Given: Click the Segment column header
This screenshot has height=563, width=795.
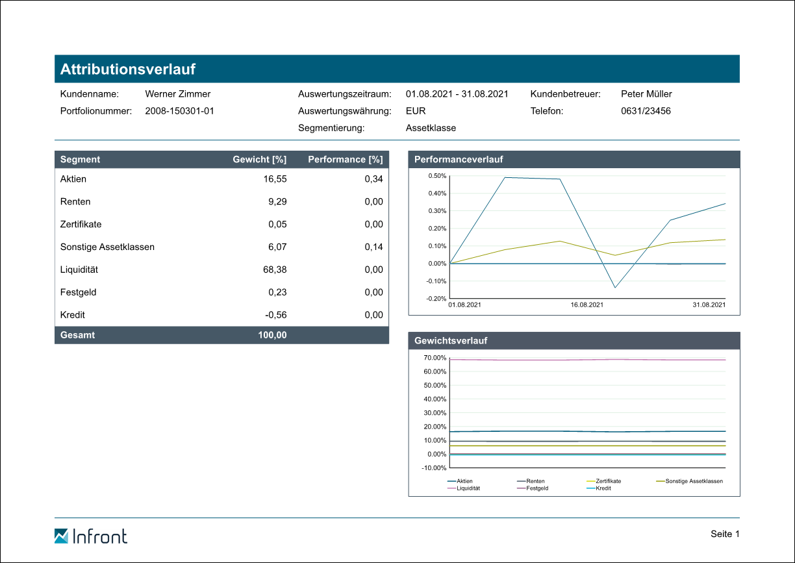Looking at the screenshot, I should [x=81, y=160].
